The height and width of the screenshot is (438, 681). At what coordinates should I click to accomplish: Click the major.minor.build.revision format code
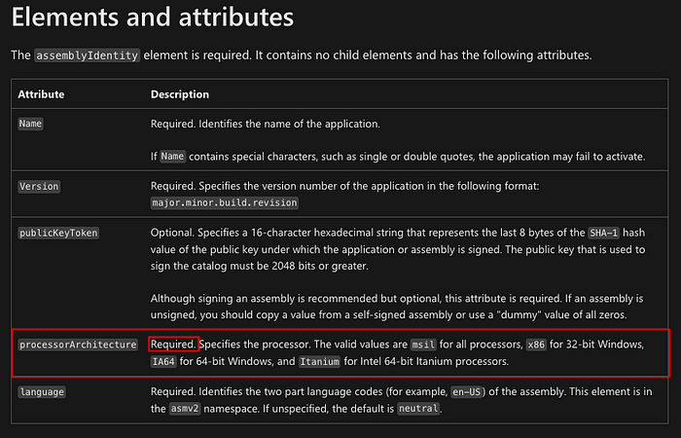[224, 202]
